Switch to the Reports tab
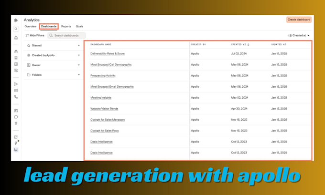This screenshot has width=325, height=195. pos(66,26)
